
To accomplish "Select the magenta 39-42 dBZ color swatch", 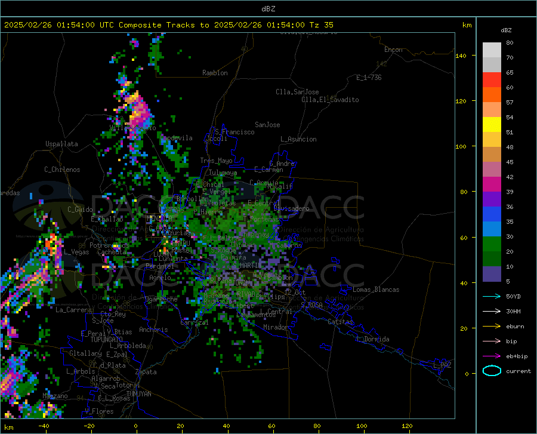I will coord(492,184).
